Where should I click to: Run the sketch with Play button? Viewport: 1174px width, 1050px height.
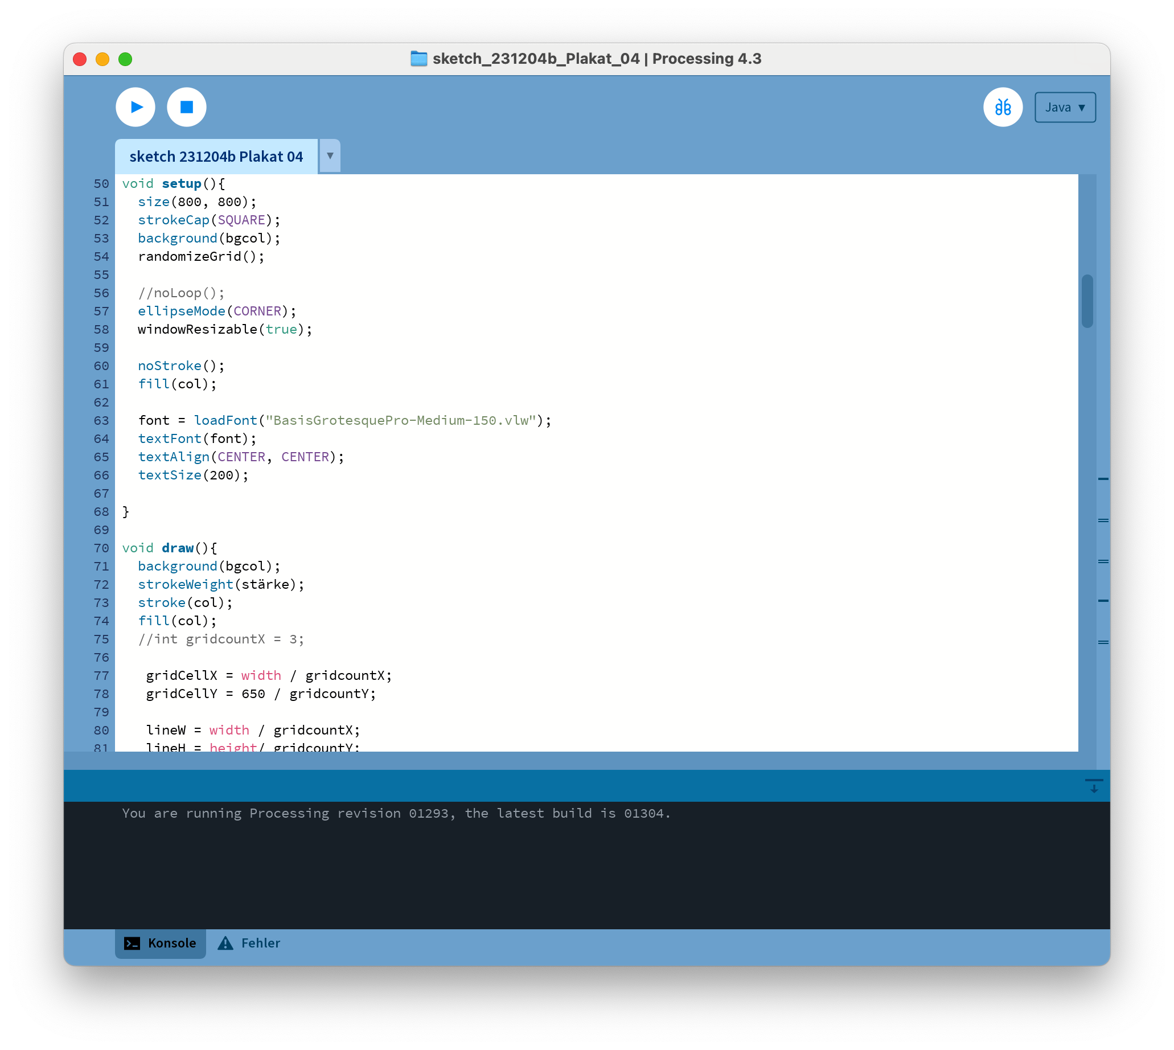pyautogui.click(x=136, y=107)
